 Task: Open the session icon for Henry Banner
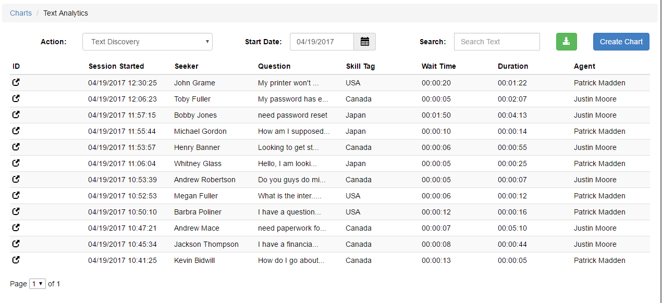[16, 147]
